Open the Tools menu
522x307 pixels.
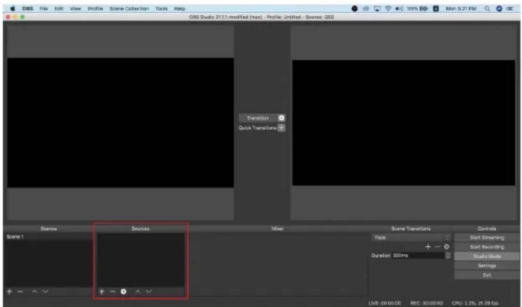pyautogui.click(x=161, y=8)
